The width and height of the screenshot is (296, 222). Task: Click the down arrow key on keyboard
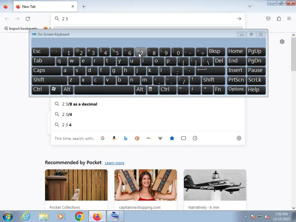coord(195,90)
